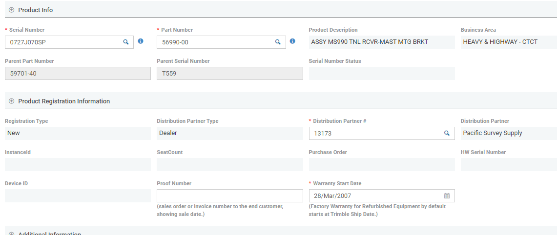Click the Part Number search magnifier icon

tap(278, 42)
